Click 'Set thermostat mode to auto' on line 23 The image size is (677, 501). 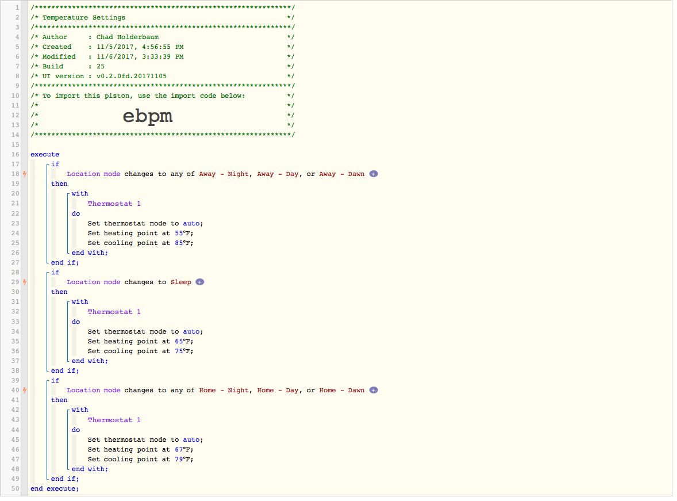pyautogui.click(x=145, y=224)
